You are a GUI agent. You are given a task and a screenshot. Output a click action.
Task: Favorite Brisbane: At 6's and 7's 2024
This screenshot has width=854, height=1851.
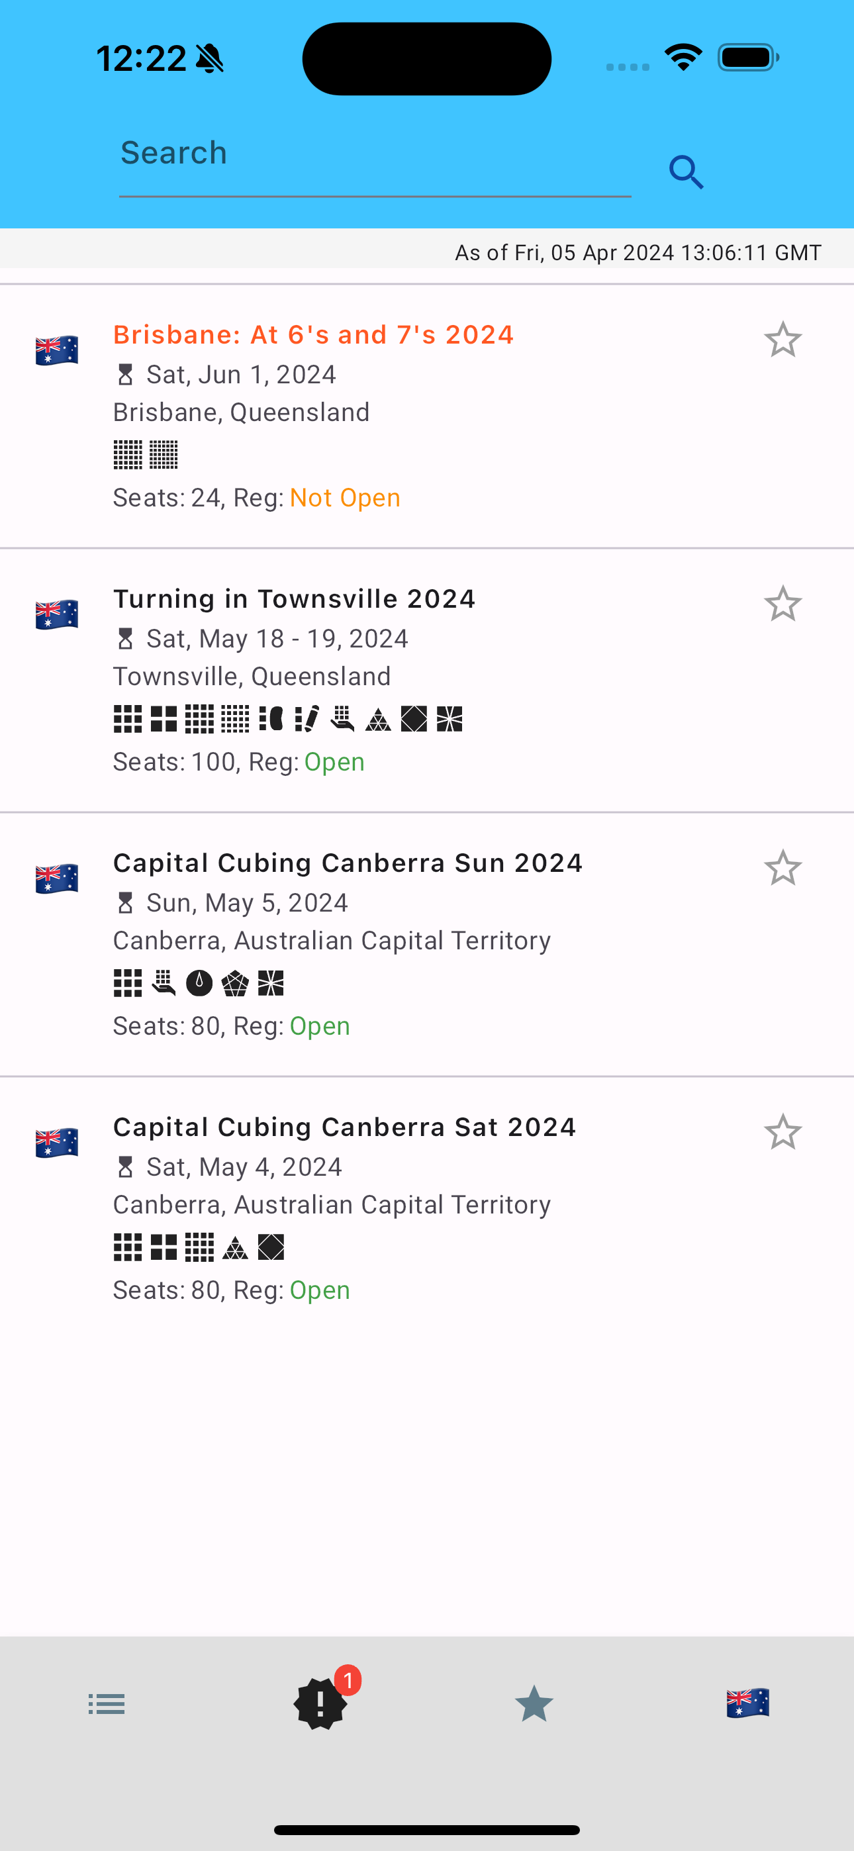782,340
